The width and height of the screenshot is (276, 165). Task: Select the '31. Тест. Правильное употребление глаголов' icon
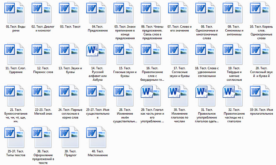(x=205, y=96)
